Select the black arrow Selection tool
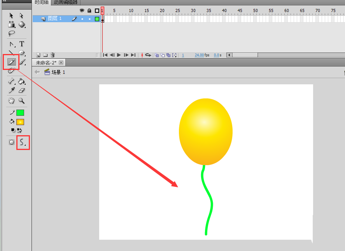 (11, 16)
